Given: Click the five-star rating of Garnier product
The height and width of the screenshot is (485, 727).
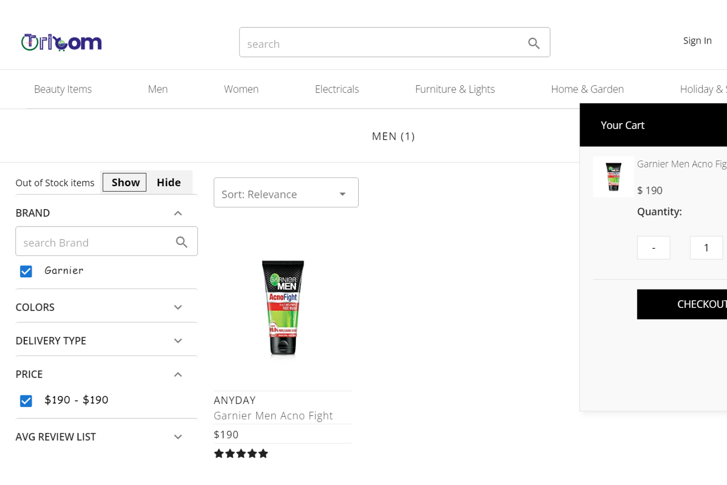Looking at the screenshot, I should point(241,453).
